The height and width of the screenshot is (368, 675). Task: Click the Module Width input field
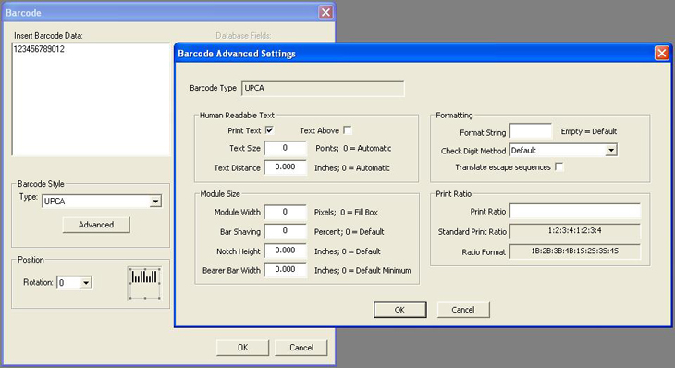point(285,212)
